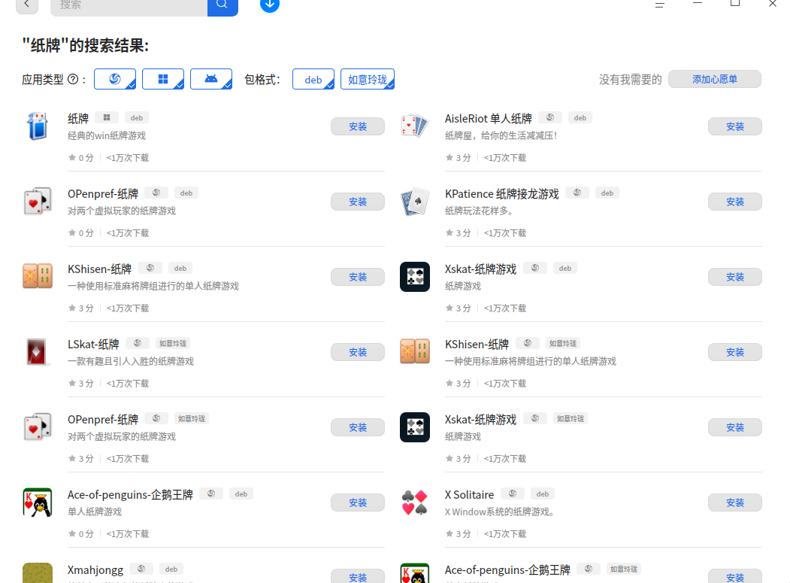Image resolution: width=790 pixels, height=583 pixels.
Task: Open the KShisen-纸牌 deb mahjong tile icon
Action: 38,276
